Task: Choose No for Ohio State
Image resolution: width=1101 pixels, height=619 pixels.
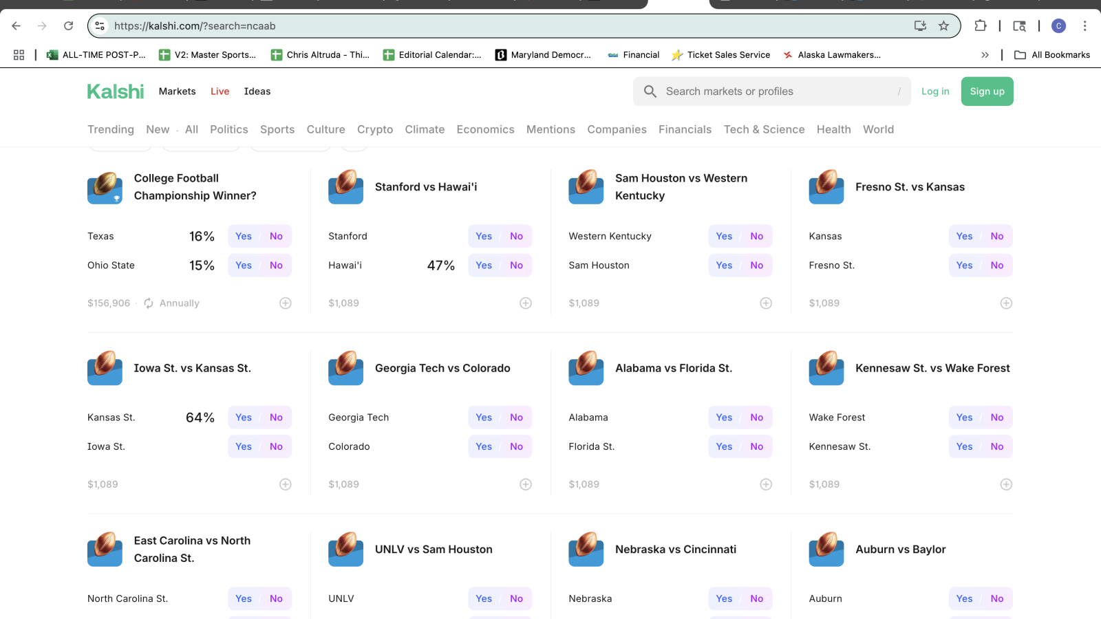Action: (x=276, y=265)
